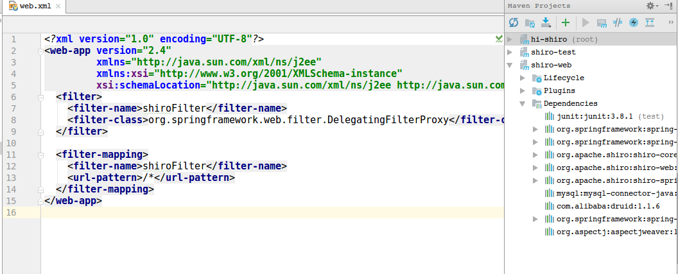Click Generate Sources and Update Folders icon
Image resolution: width=678 pixels, height=274 pixels.
[x=530, y=22]
